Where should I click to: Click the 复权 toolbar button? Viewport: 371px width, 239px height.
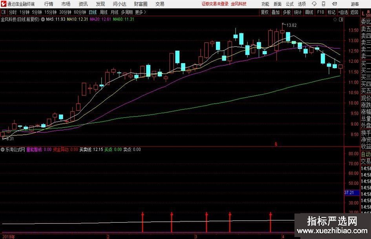(265, 12)
